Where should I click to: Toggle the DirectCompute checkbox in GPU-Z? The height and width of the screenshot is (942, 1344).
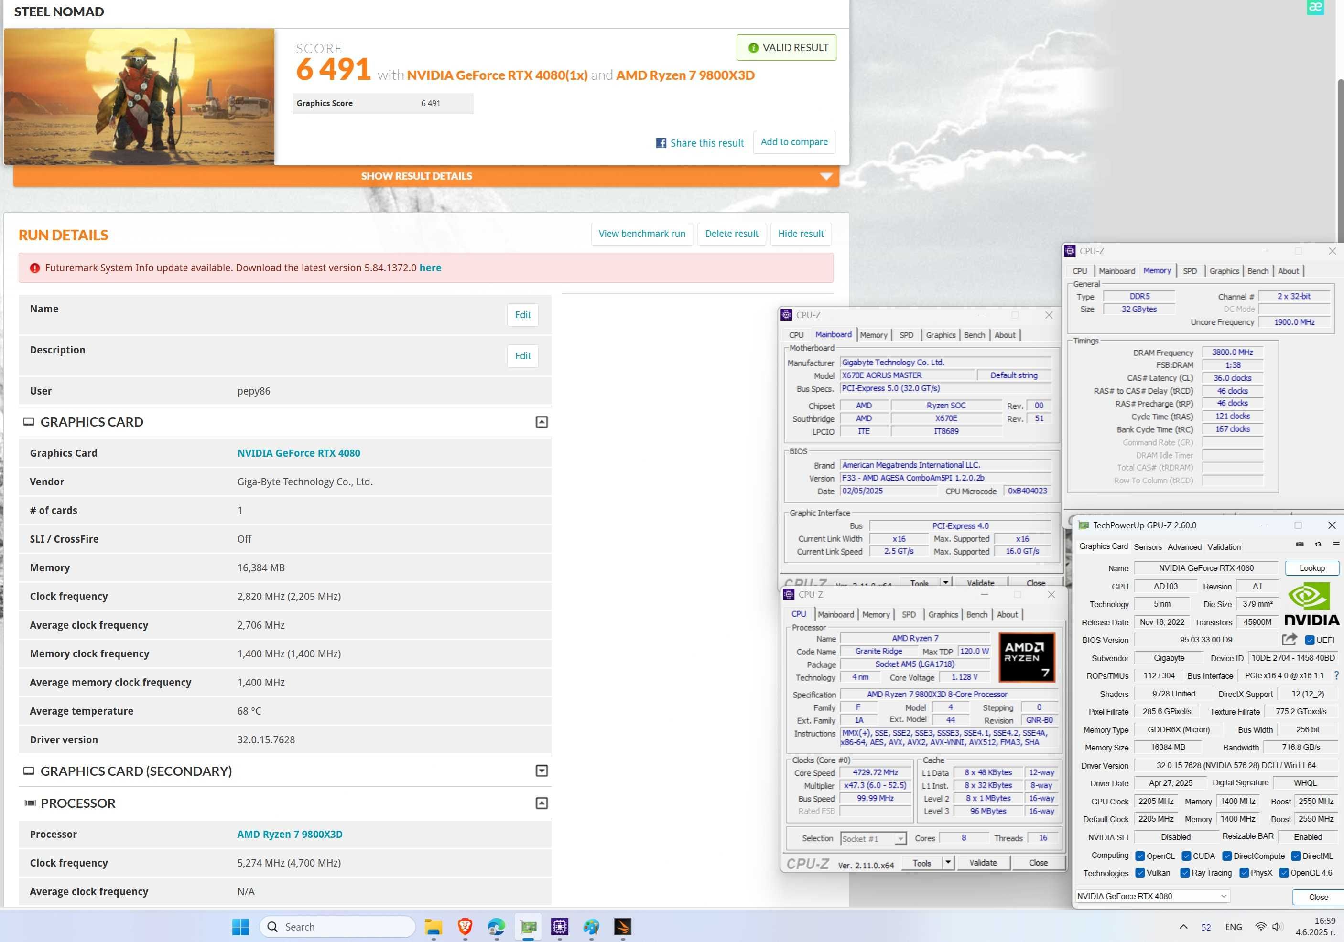coord(1227,856)
